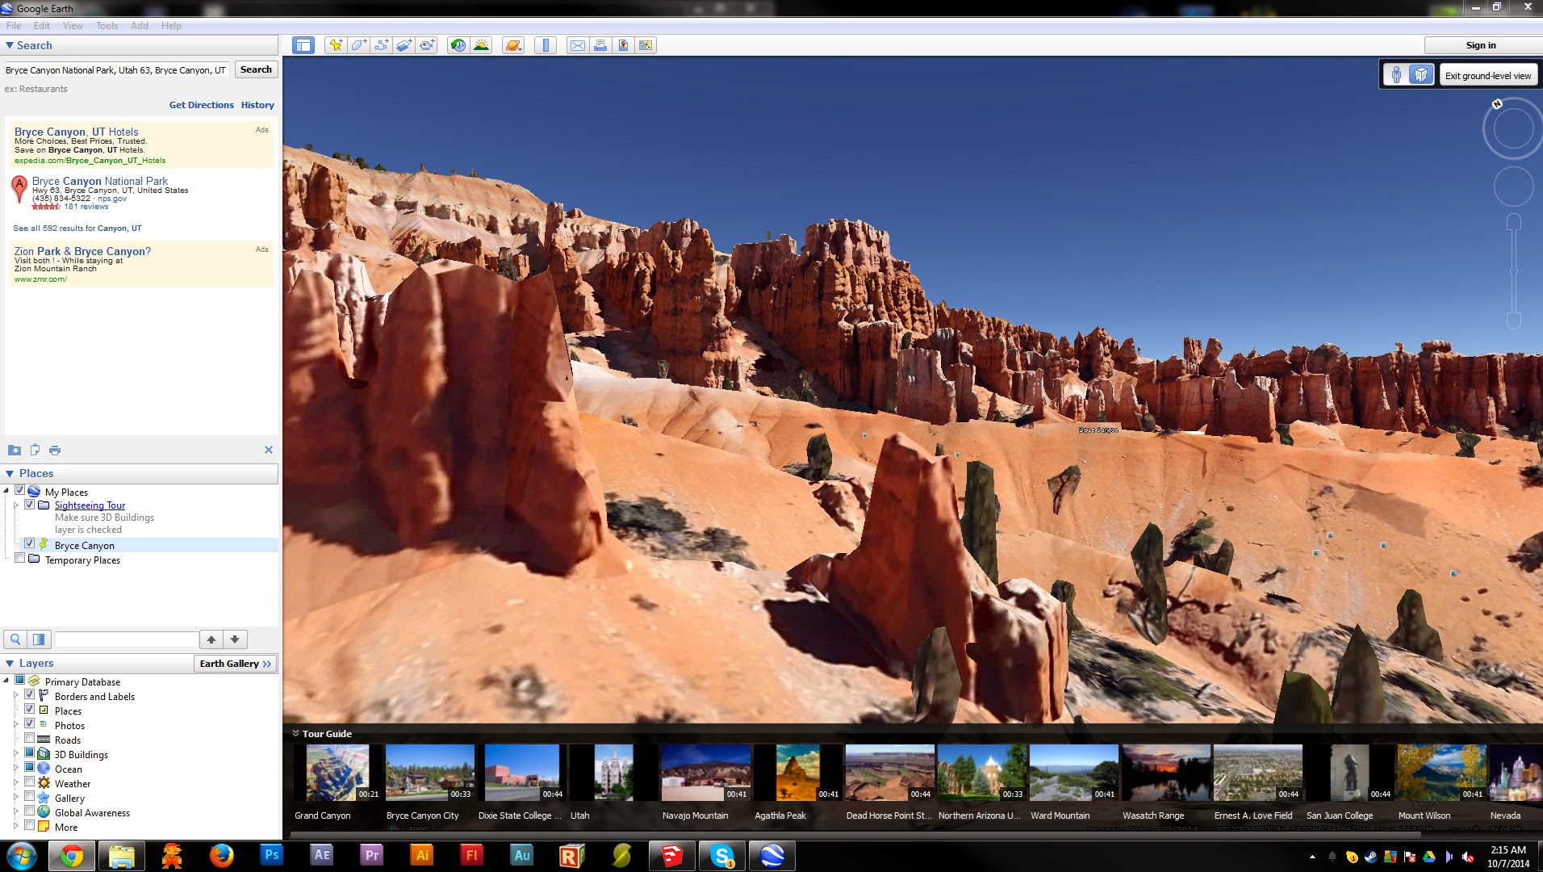Hide the sidebar using toolbar icon
1543x872 pixels.
(303, 45)
